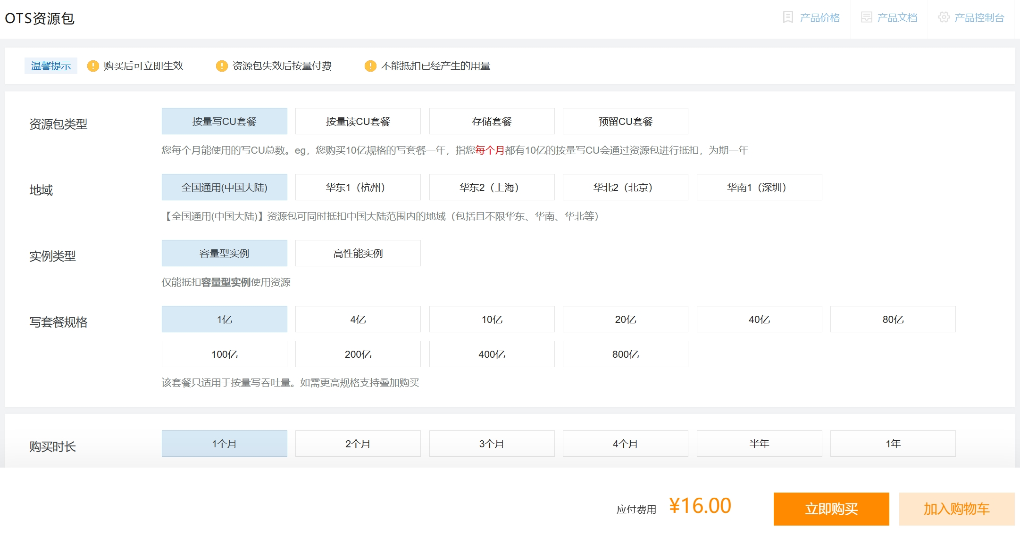Pick the 1亿 write package size
Image resolution: width=1020 pixels, height=535 pixels.
tap(225, 319)
